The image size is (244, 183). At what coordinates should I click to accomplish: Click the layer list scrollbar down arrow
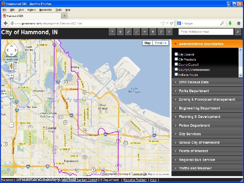240,75
